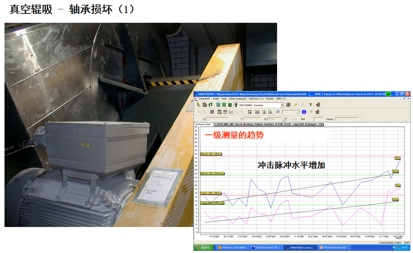Click the refresh arrows toolbar icon

278,112
